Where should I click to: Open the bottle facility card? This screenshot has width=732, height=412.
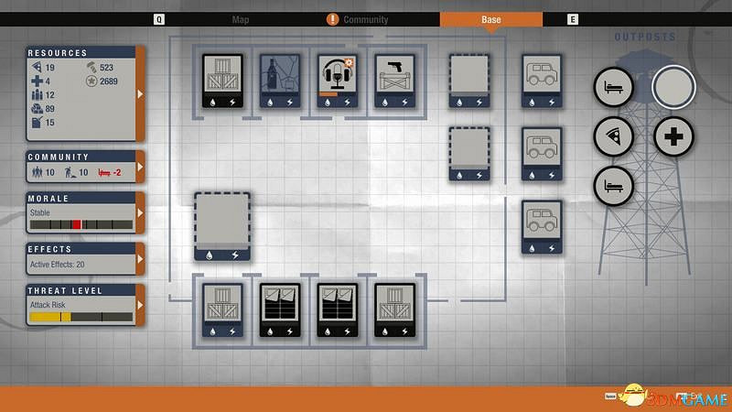pos(279,80)
